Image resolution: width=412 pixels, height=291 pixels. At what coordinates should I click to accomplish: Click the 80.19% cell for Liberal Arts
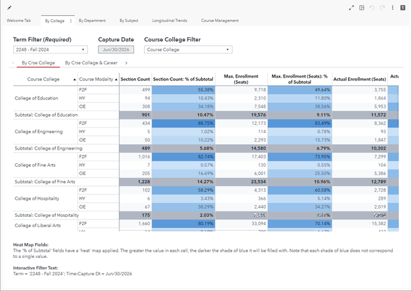click(x=183, y=224)
